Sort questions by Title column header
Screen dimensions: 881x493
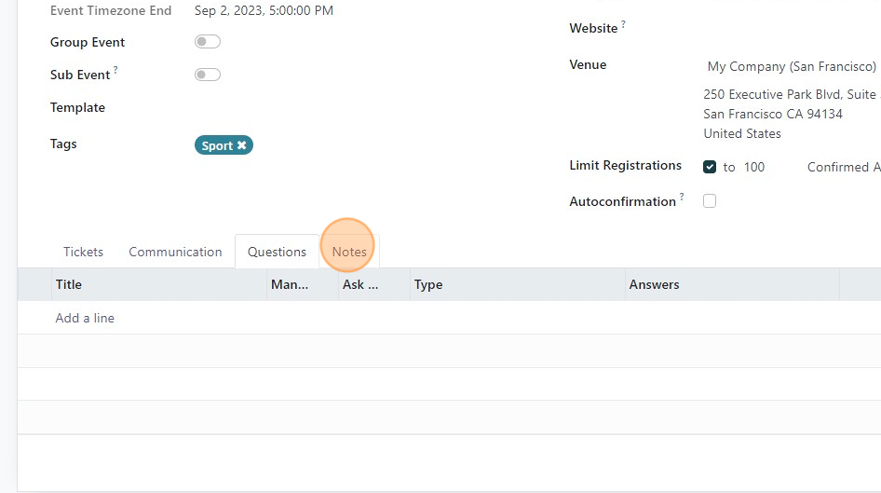158,284
